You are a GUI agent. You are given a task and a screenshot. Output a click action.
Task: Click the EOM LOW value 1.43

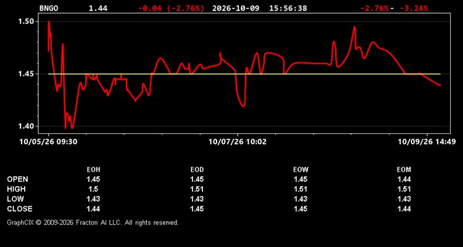pyautogui.click(x=404, y=199)
